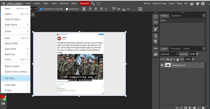Open the About link
The height and width of the screenshot is (109, 210).
tap(147, 3)
